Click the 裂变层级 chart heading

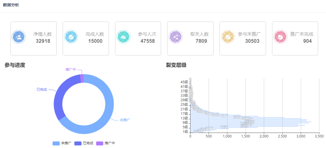pyautogui.click(x=176, y=65)
